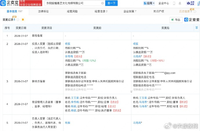Screen dimensions: 200x131
Task: Switch to the 企业发展 tab
Action: click(x=130, y=11)
